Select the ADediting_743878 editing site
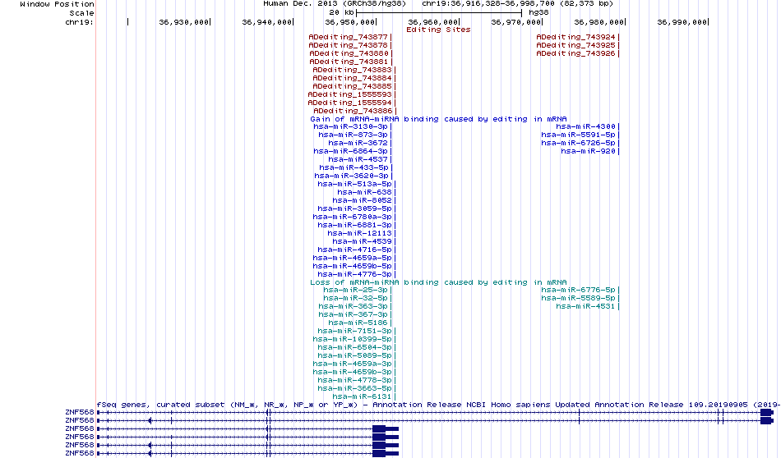The width and height of the screenshot is (781, 458). pos(348,45)
